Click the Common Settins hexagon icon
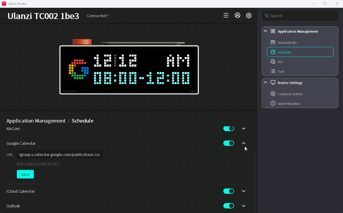This screenshot has height=213, width=343. [273, 94]
